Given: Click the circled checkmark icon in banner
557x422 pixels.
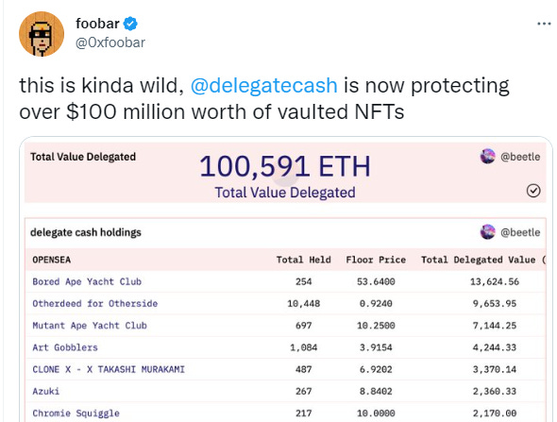Looking at the screenshot, I should click(x=533, y=191).
